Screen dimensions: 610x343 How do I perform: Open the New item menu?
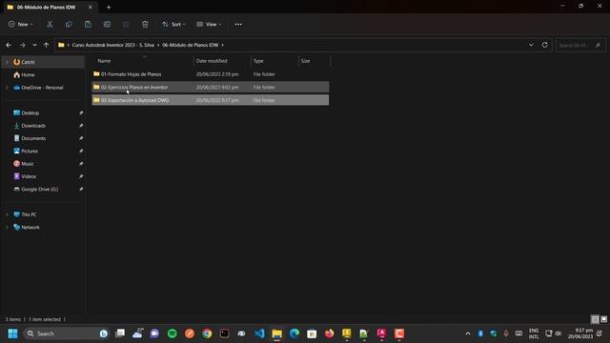pos(20,24)
